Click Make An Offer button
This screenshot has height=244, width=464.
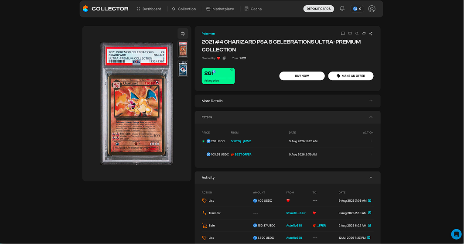point(351,76)
